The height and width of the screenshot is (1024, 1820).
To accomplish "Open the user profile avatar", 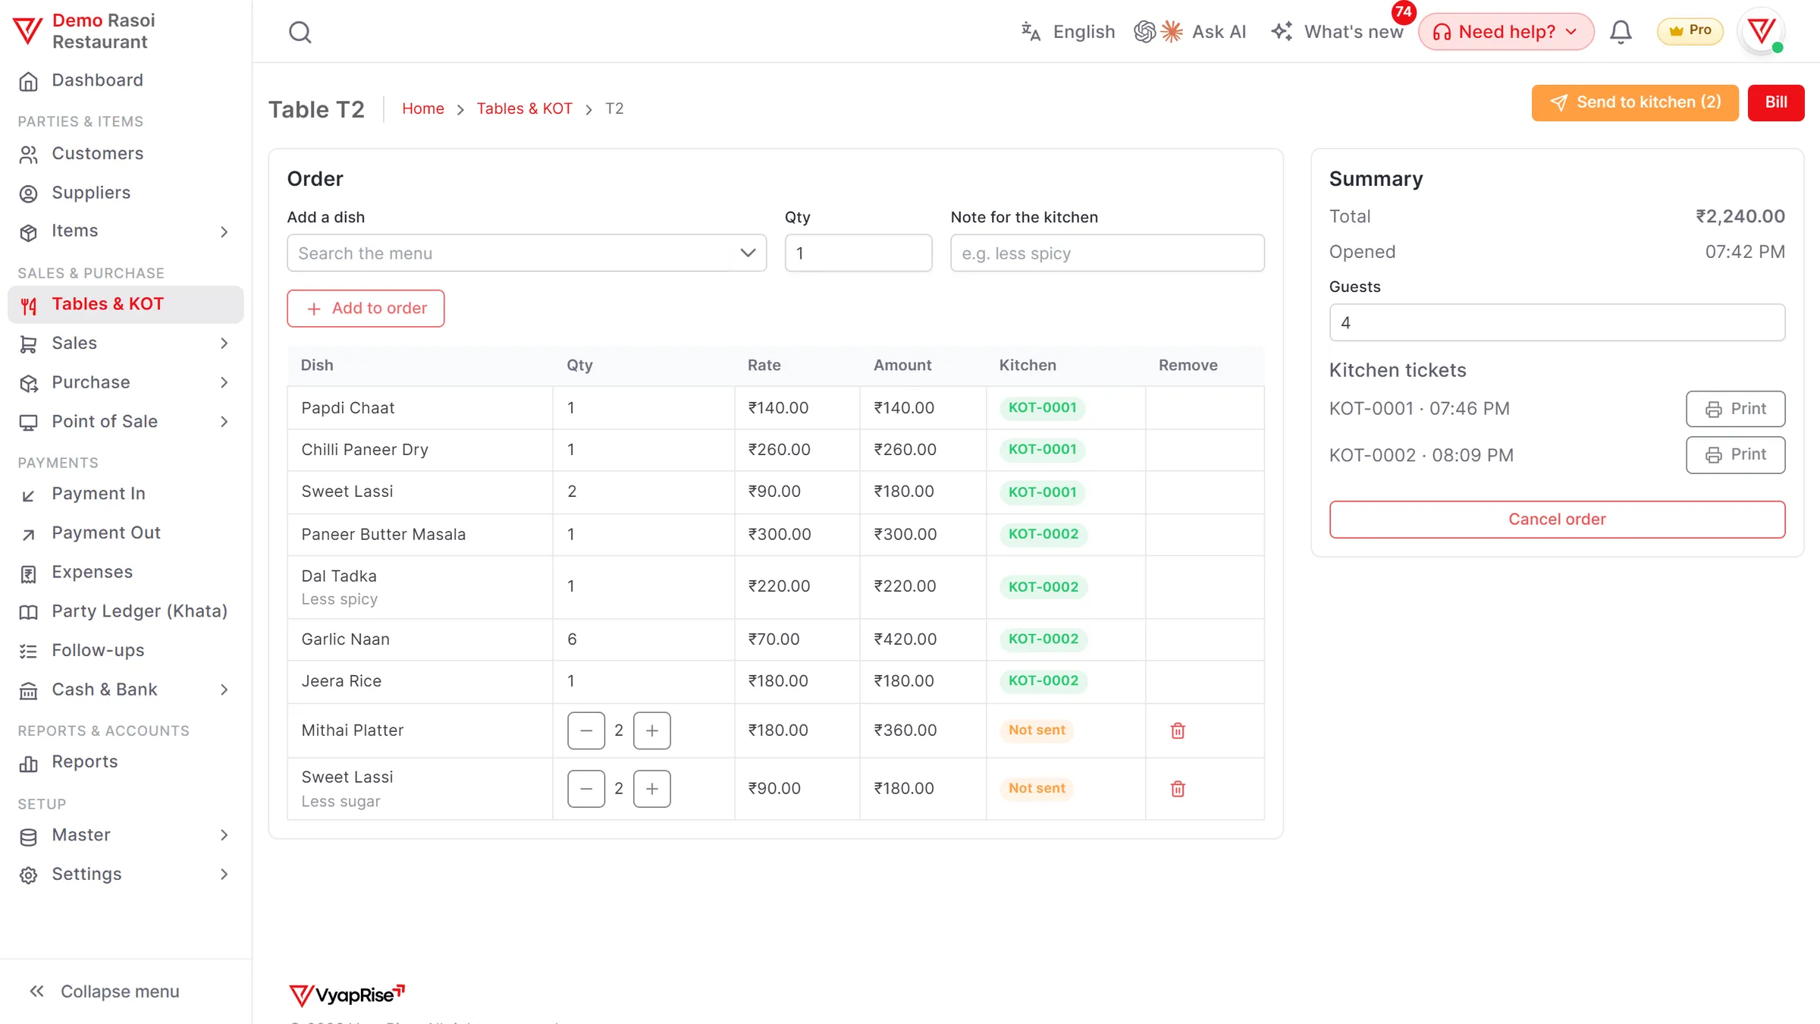I will coord(1761,31).
